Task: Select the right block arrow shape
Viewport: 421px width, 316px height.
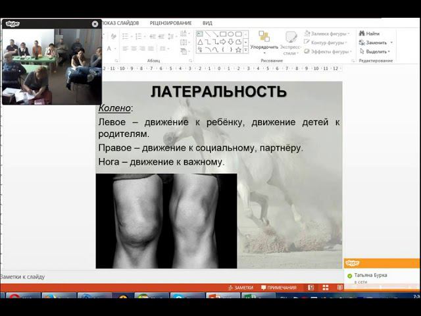Action: (223, 42)
